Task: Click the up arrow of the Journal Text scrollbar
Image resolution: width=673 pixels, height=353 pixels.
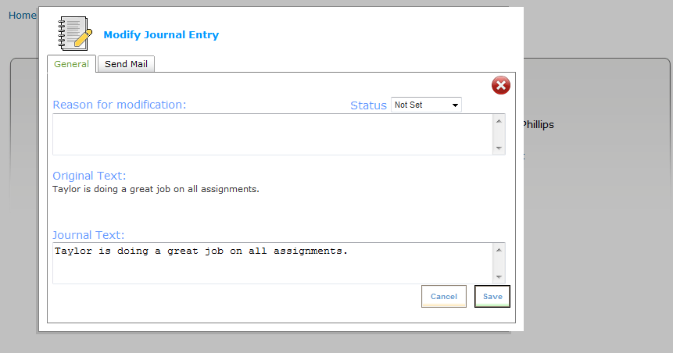Action: click(x=499, y=250)
